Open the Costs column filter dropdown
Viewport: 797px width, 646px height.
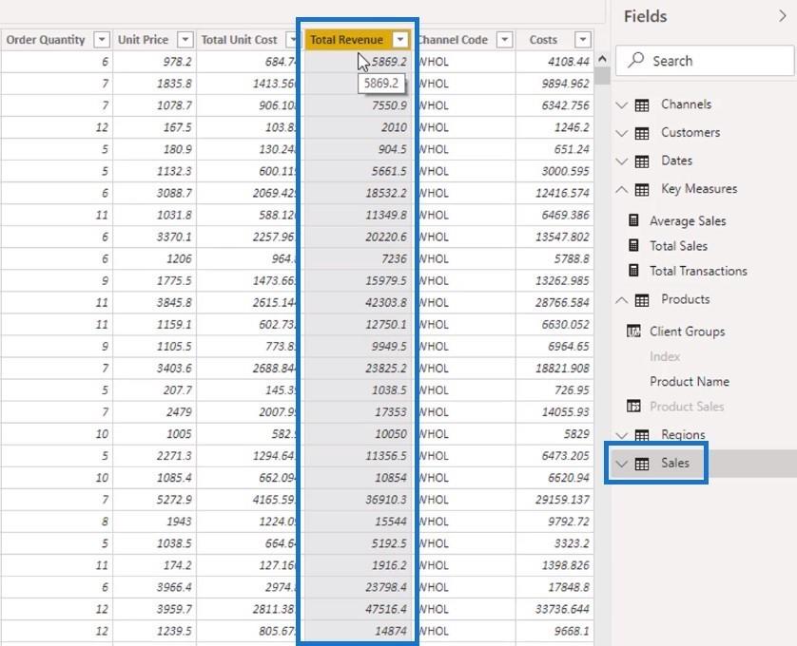(583, 40)
